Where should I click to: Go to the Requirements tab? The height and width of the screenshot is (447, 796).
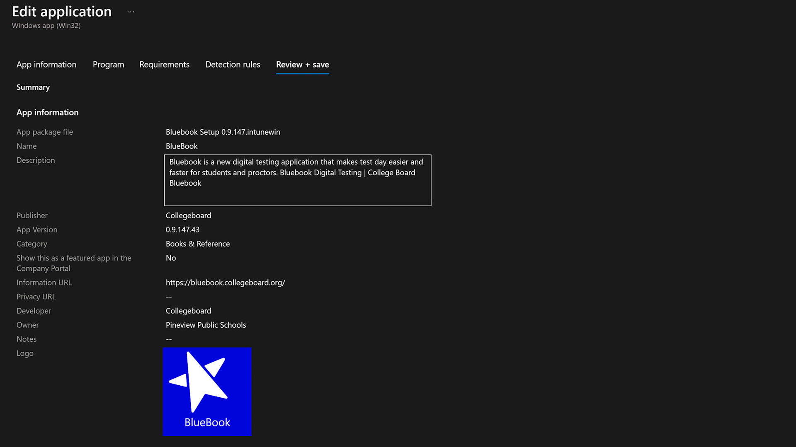click(164, 65)
